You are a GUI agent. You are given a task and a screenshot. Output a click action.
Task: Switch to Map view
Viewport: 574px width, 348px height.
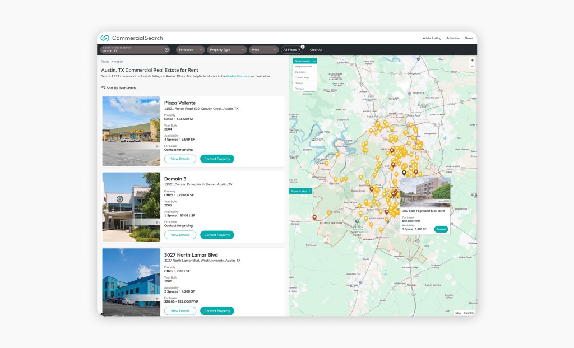pos(458,313)
